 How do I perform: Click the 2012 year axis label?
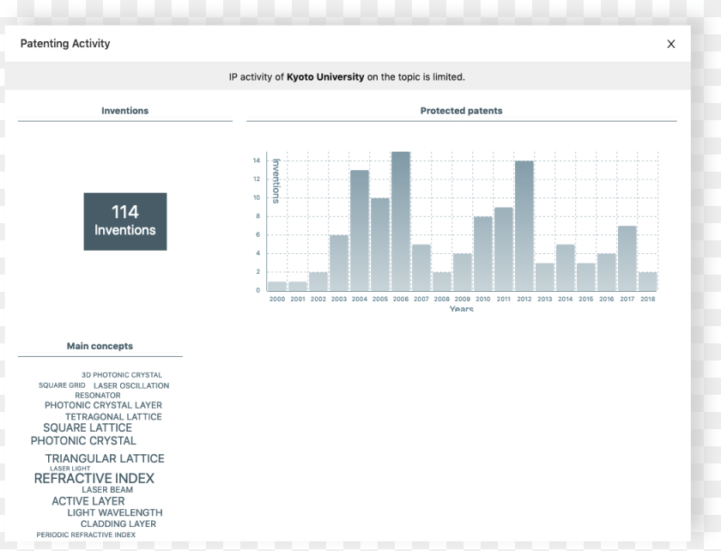click(x=524, y=299)
